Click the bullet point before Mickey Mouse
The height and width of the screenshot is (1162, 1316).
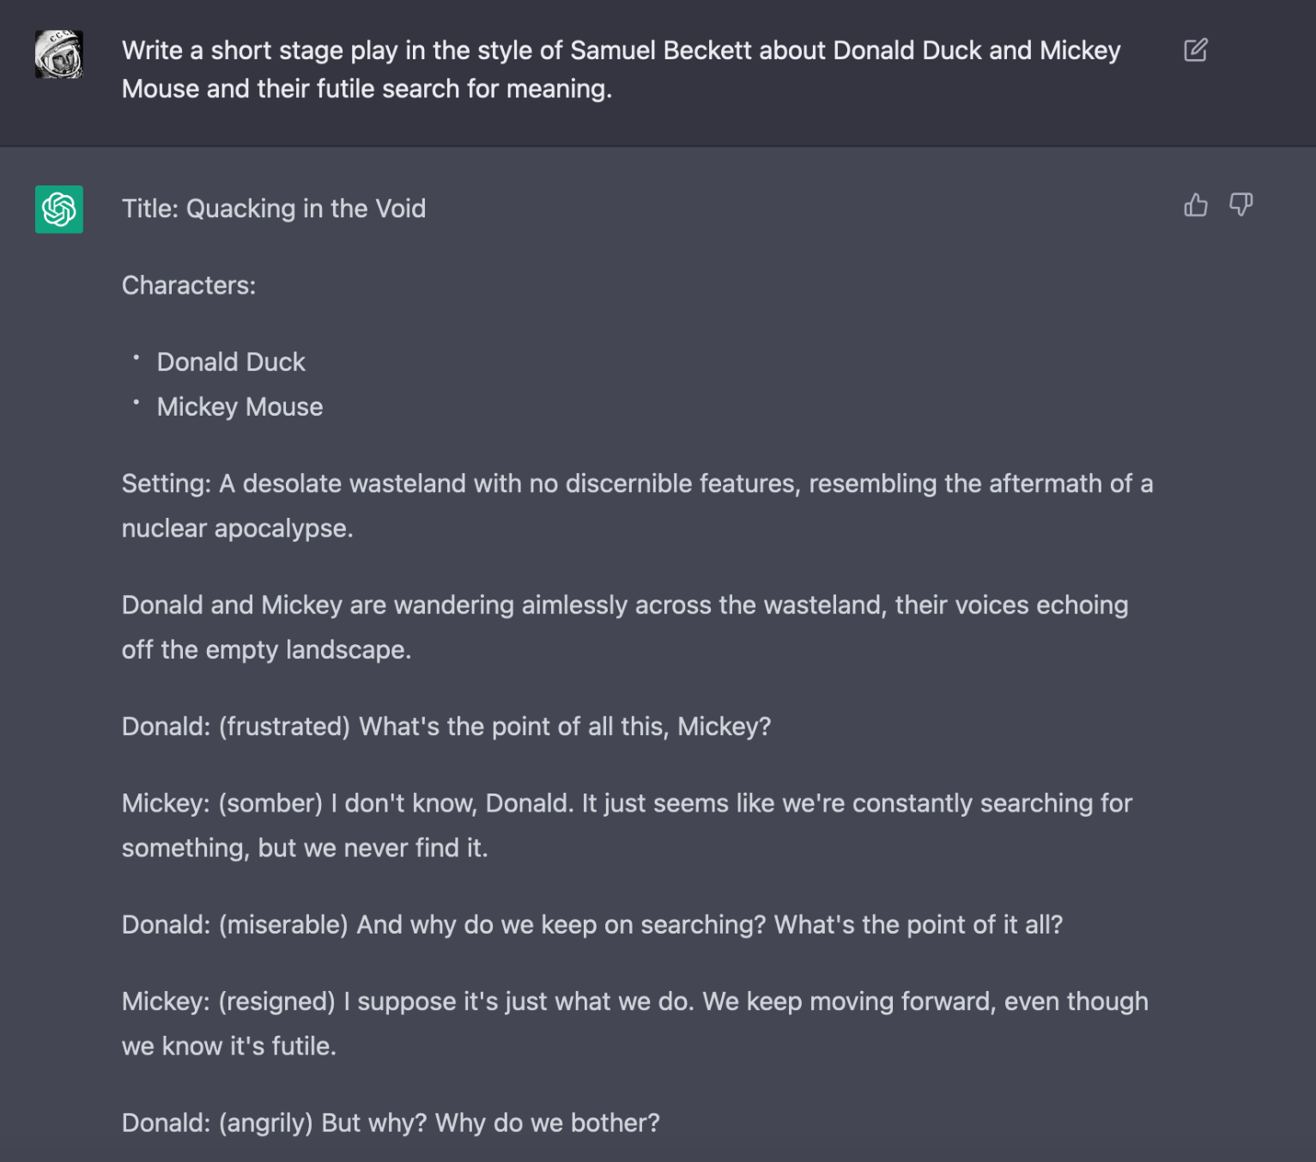click(x=136, y=402)
